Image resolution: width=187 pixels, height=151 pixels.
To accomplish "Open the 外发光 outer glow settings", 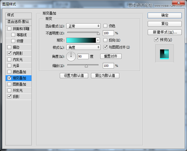I will (18, 91).
